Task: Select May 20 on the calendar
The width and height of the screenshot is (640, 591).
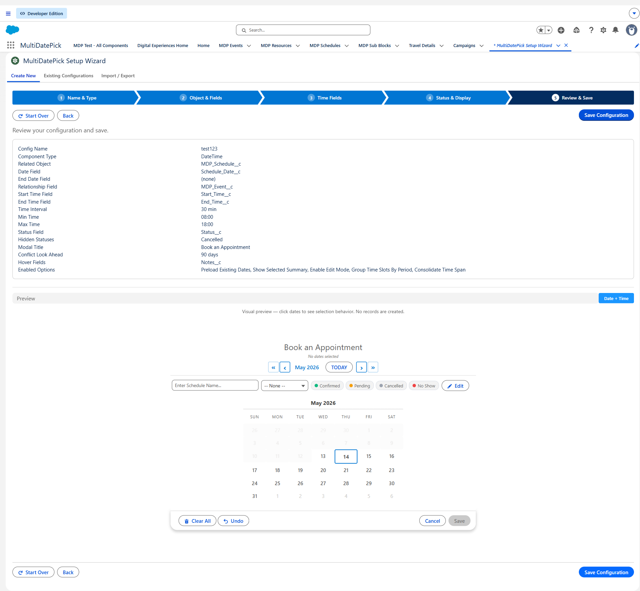Action: (323, 470)
